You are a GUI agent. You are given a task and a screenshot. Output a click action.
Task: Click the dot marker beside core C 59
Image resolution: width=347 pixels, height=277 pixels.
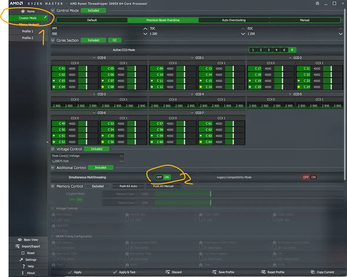(152, 136)
